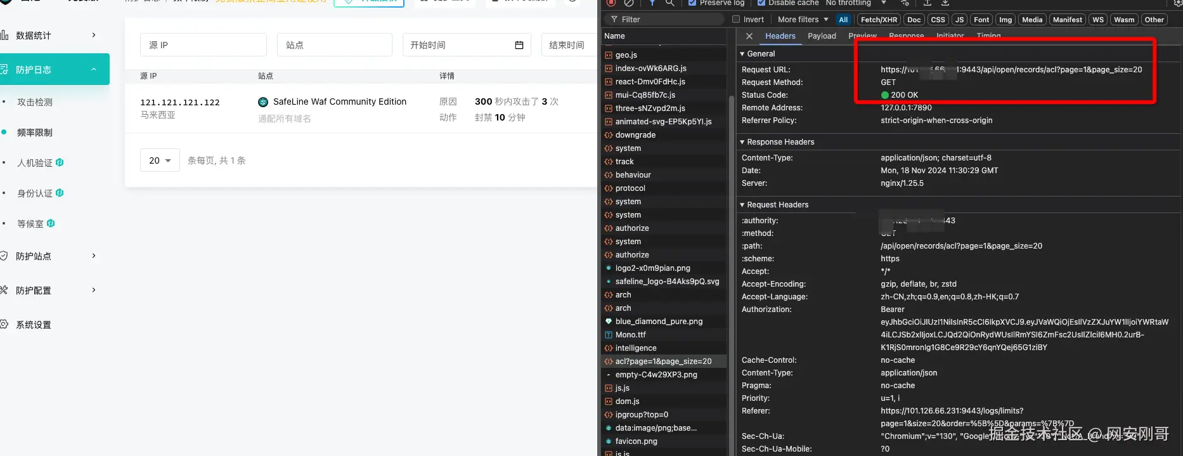Expand the 防护配置 sidebar menu
Image resolution: width=1183 pixels, height=456 pixels.
94,290
